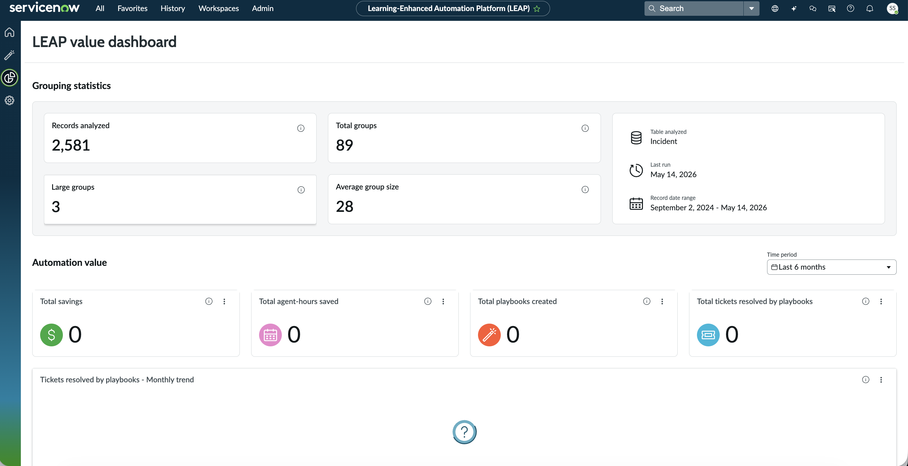Show info for Records analyzed
This screenshot has height=466, width=908.
point(301,128)
